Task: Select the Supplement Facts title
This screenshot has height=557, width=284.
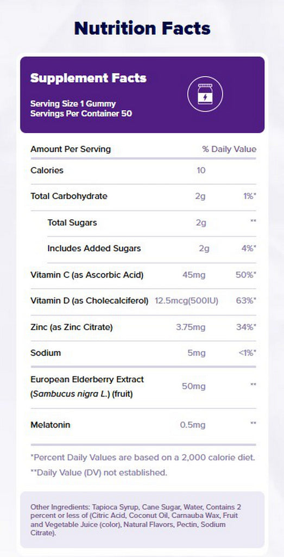Action: click(x=89, y=78)
